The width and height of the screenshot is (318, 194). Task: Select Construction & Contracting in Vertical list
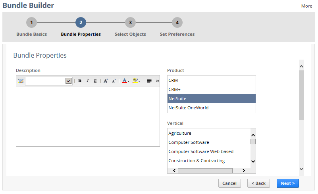209,161
